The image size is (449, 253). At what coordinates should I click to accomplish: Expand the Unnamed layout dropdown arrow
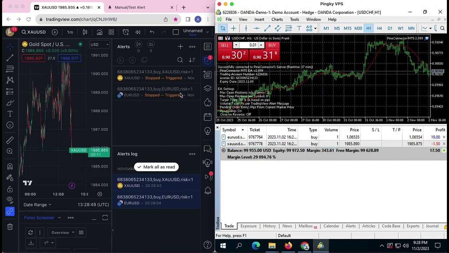[x=208, y=32]
